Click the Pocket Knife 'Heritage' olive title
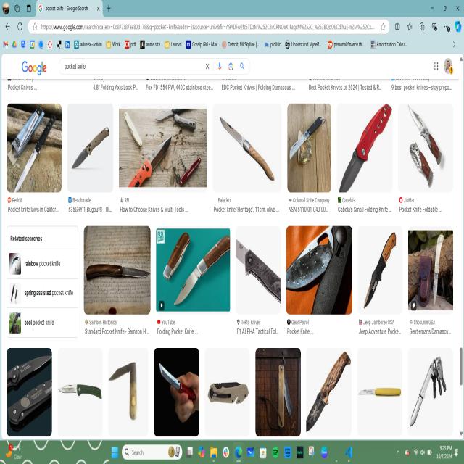Screen dimensions: 464x464 click(x=246, y=210)
